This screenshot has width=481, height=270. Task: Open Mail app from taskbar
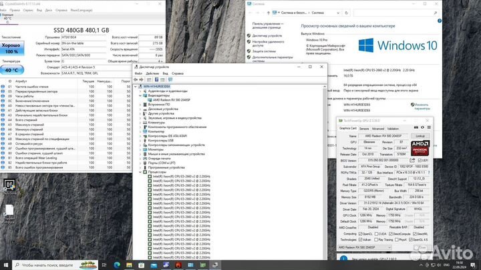(x=154, y=265)
